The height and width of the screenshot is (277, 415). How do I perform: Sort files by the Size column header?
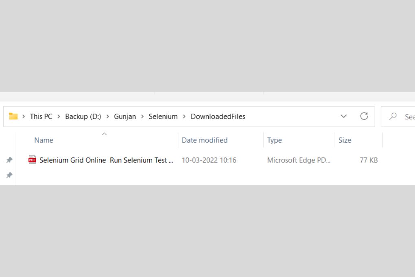tap(345, 140)
